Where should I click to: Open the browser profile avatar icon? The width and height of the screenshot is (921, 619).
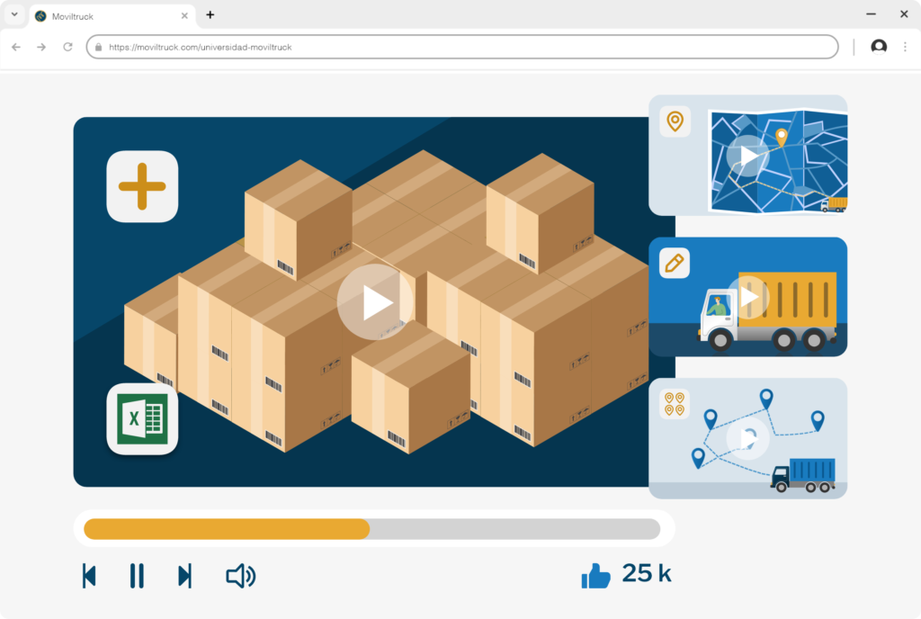pyautogui.click(x=878, y=47)
